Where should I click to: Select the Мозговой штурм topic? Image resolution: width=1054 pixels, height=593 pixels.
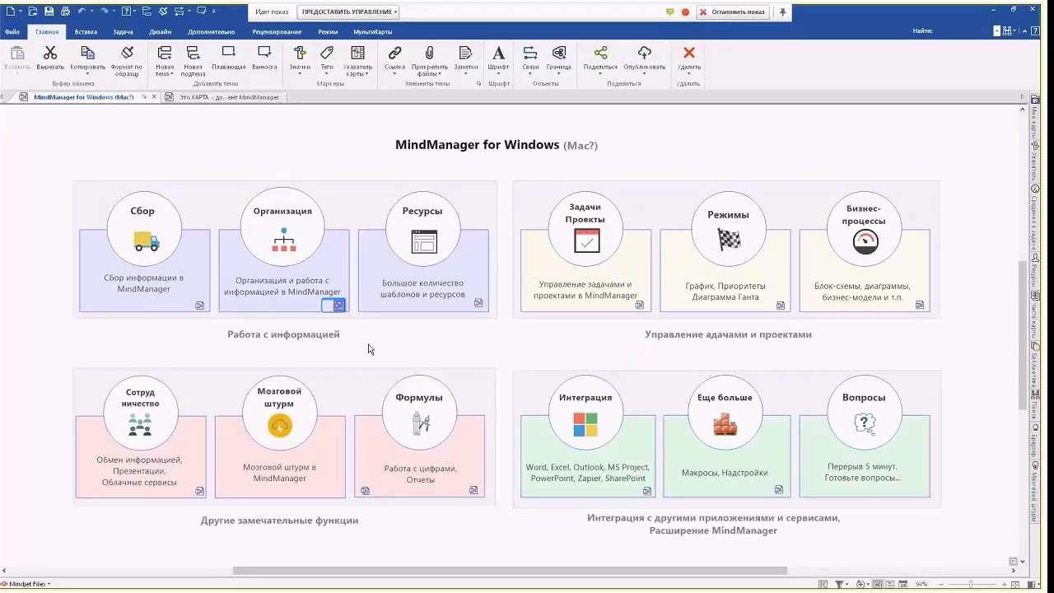coord(280,436)
